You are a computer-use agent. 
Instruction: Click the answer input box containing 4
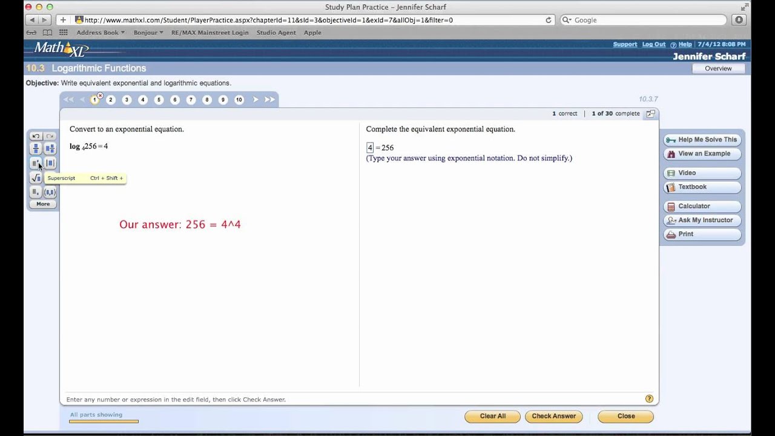pos(370,147)
